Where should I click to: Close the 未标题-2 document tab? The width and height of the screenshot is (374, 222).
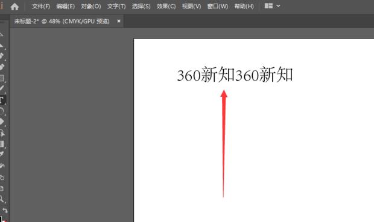[119, 21]
